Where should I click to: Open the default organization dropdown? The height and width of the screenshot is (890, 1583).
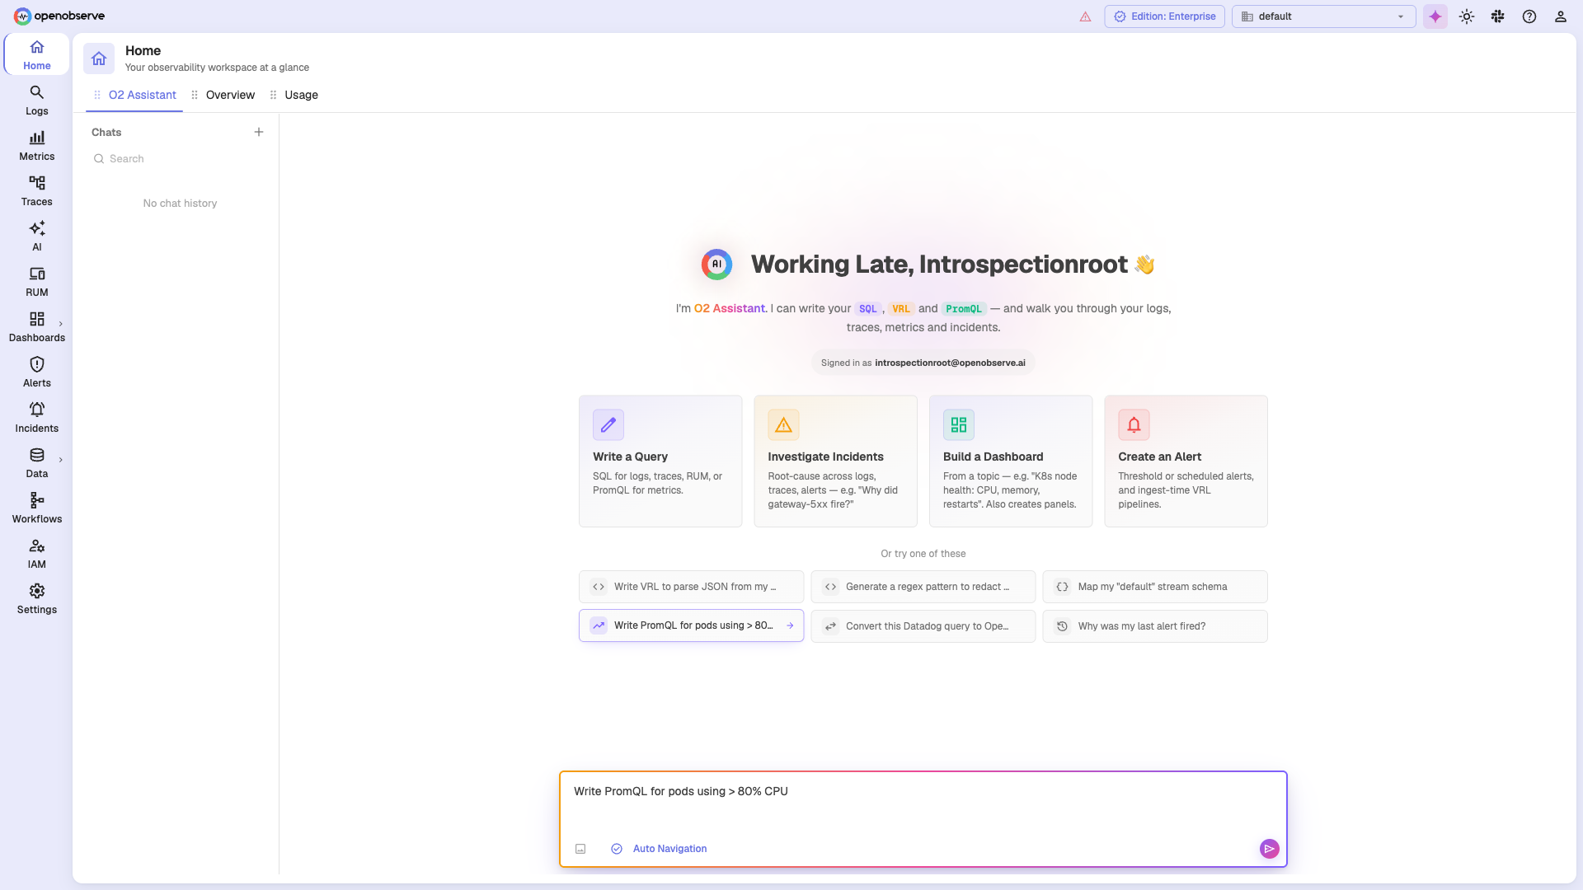1323,16
